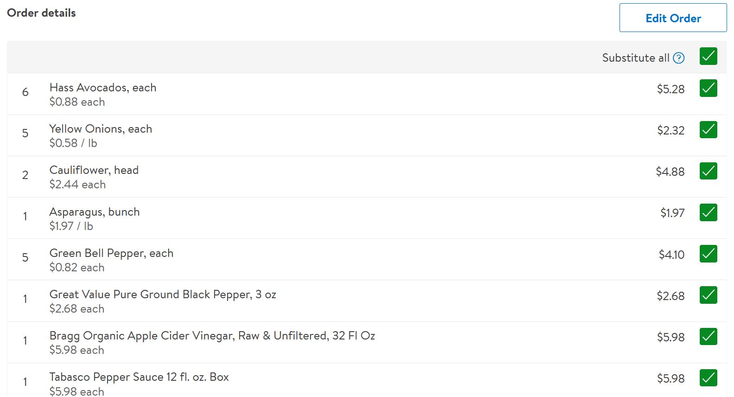Open the Cauliflower, head item
Image resolution: width=734 pixels, height=397 pixels.
tap(94, 170)
